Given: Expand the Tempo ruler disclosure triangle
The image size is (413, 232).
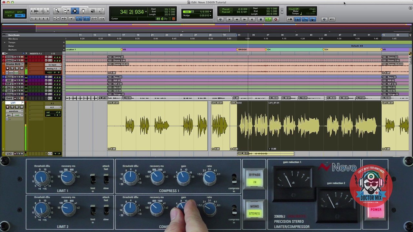Looking at the screenshot, I should tap(5, 43).
